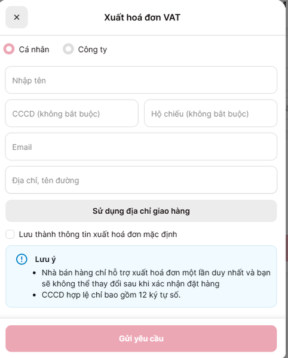Click Sử dụng địa chỉ giao hàng button
This screenshot has height=358, width=288.
click(141, 211)
